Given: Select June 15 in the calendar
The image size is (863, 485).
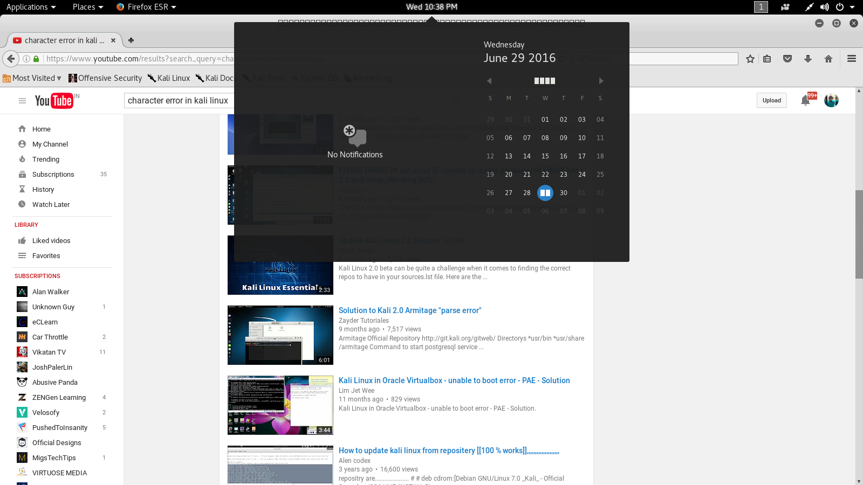Looking at the screenshot, I should click(545, 156).
